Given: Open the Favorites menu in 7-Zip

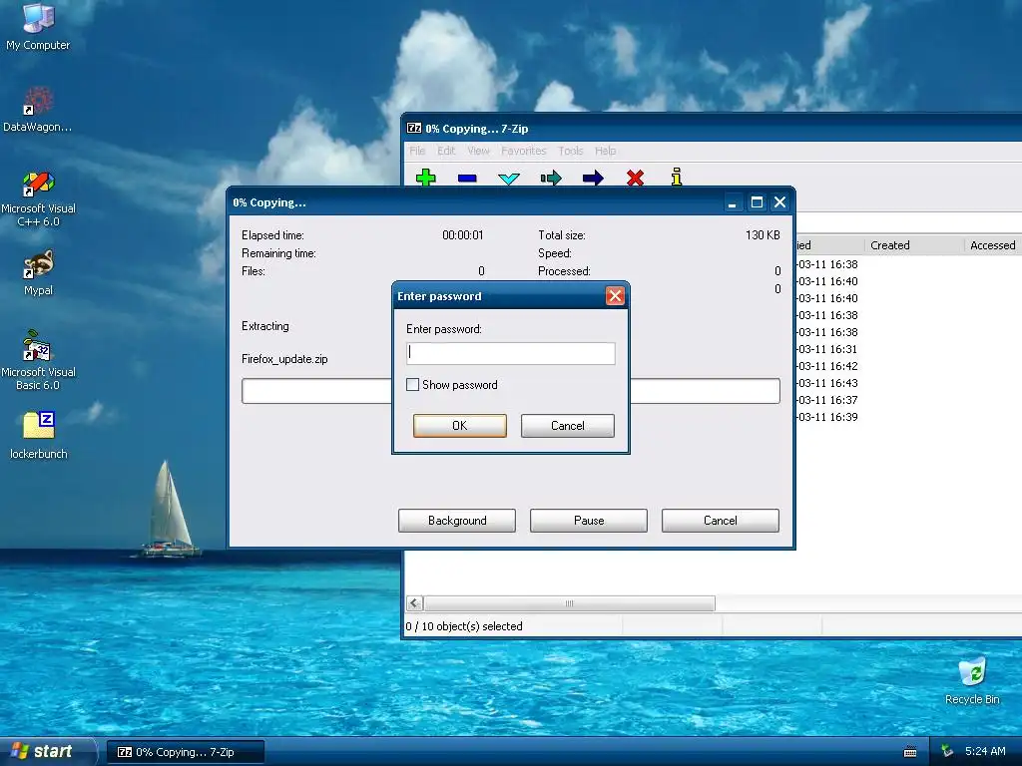Looking at the screenshot, I should tap(523, 151).
